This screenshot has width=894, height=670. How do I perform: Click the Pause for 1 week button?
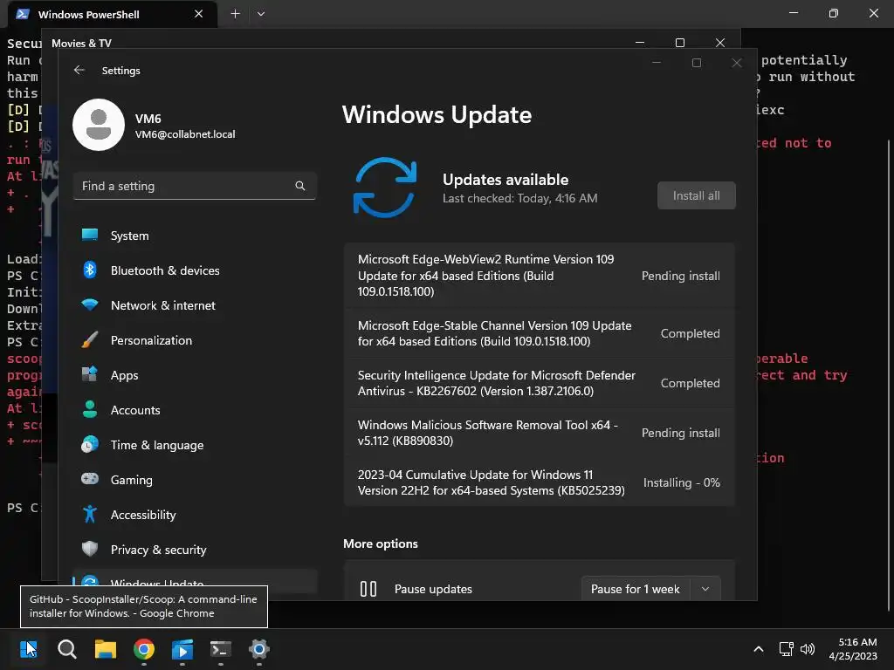tap(636, 589)
